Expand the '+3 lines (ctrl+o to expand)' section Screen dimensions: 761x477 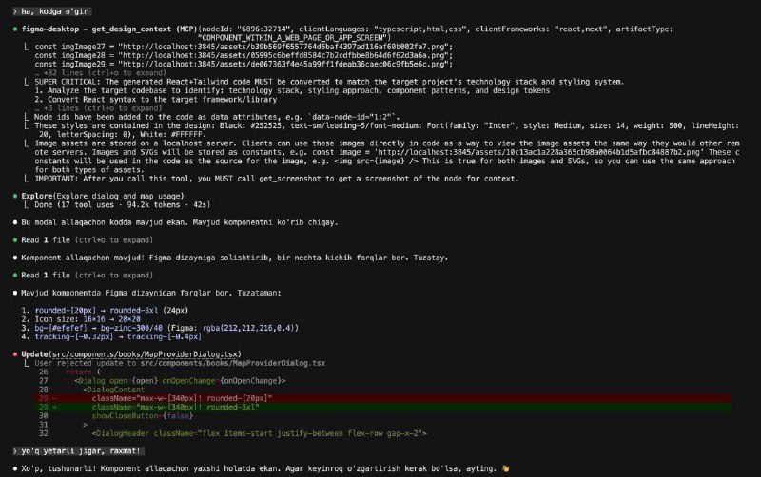[98, 108]
